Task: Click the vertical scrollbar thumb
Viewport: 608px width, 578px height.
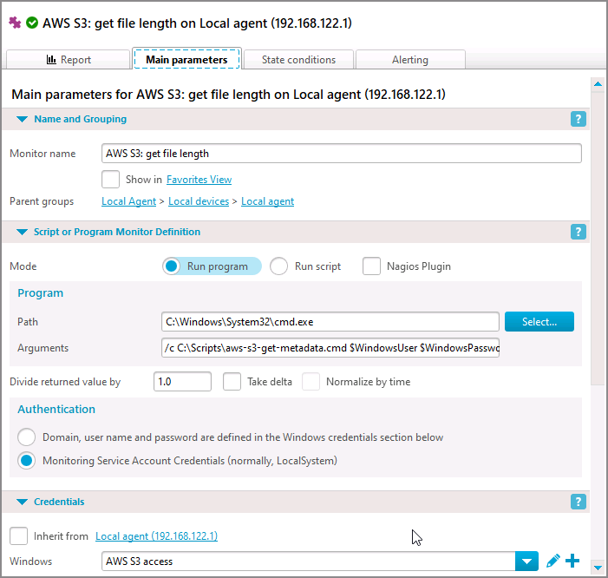Action: click(x=598, y=238)
